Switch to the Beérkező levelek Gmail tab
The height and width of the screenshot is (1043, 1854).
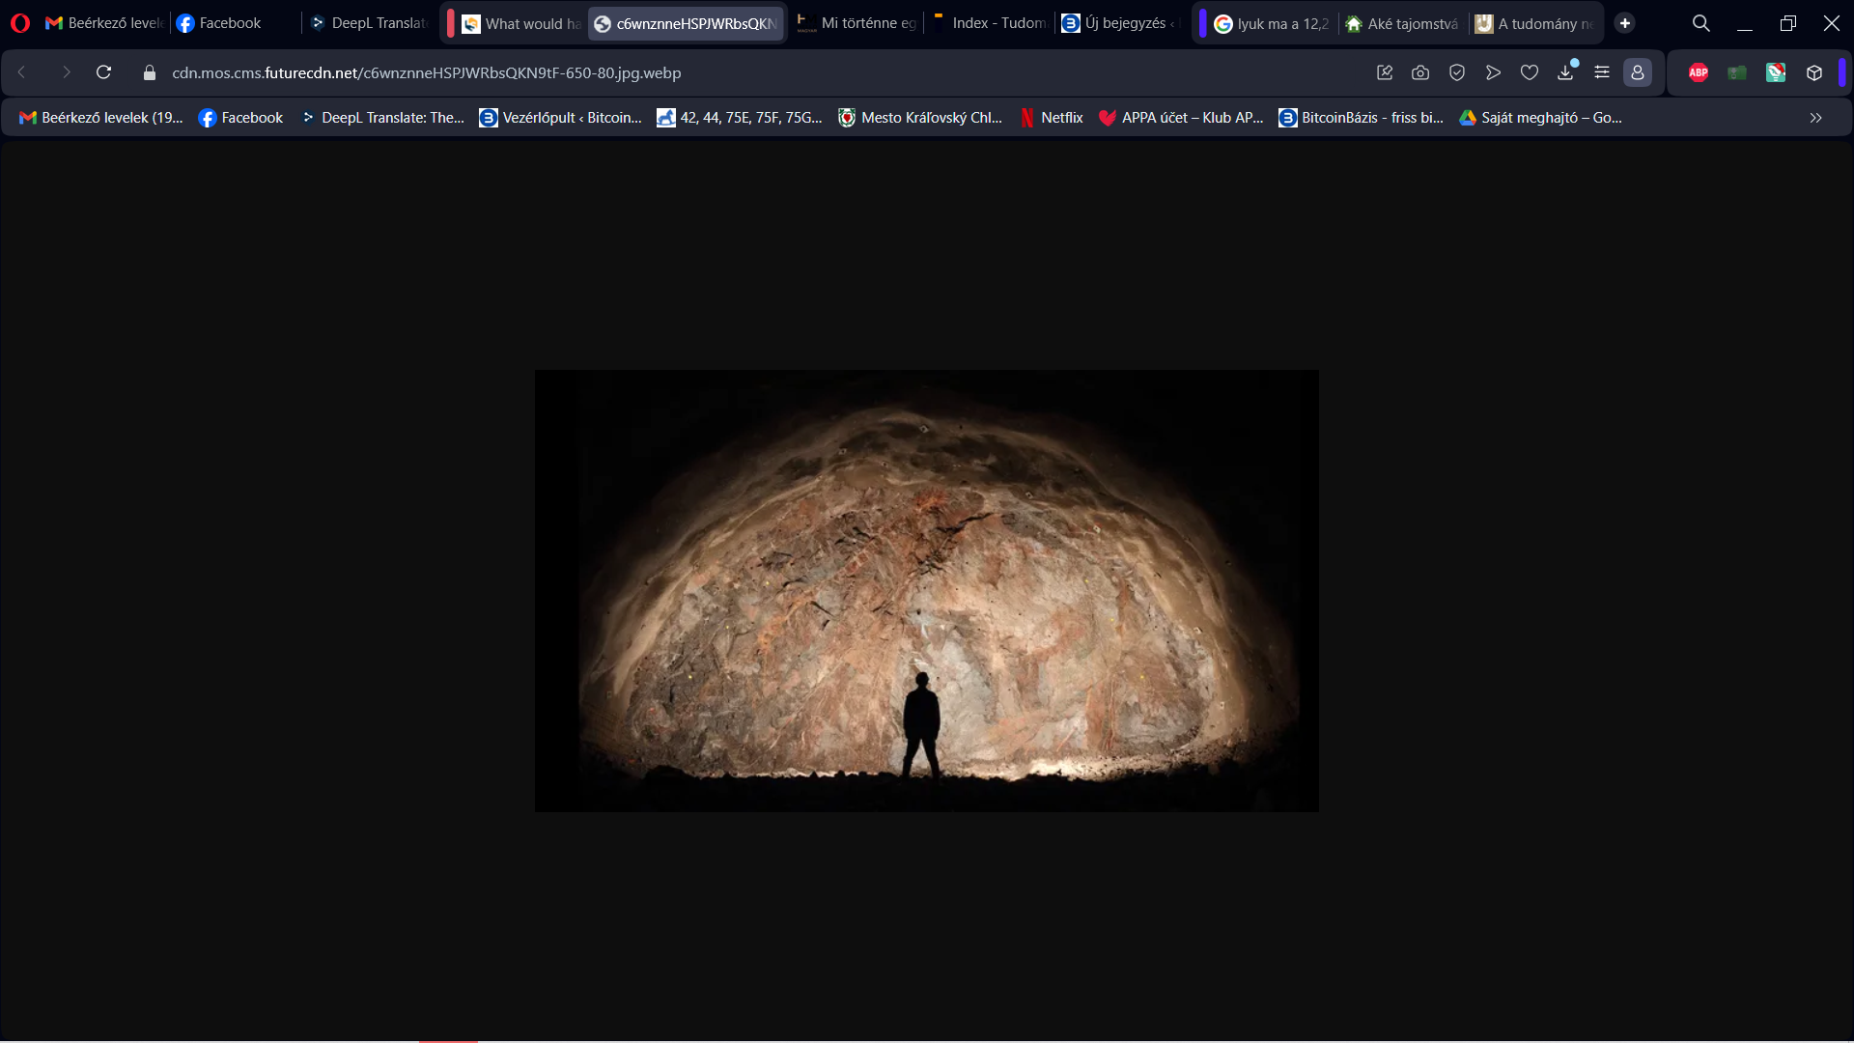coord(104,23)
